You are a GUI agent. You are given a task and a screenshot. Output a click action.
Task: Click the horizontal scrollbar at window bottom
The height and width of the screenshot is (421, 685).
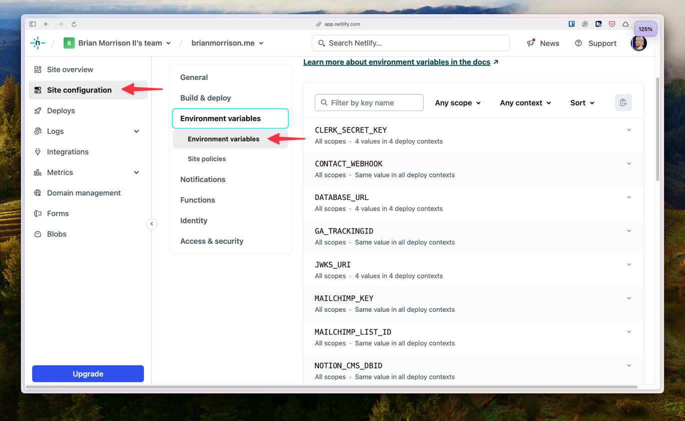point(331,386)
